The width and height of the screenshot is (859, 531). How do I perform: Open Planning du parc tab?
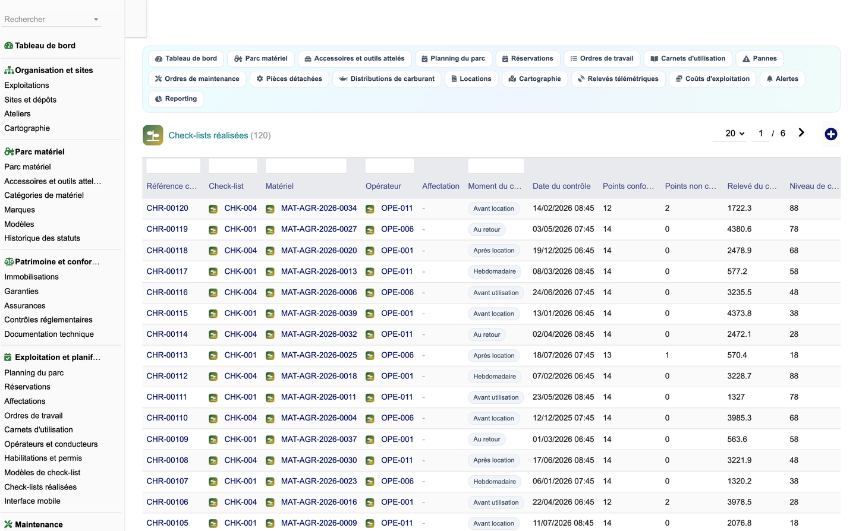pyautogui.click(x=454, y=59)
